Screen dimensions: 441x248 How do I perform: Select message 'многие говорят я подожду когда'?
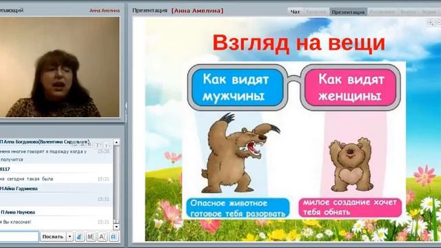[47, 152]
